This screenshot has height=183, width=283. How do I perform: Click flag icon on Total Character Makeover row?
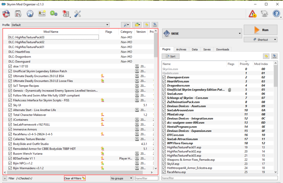click(102, 115)
